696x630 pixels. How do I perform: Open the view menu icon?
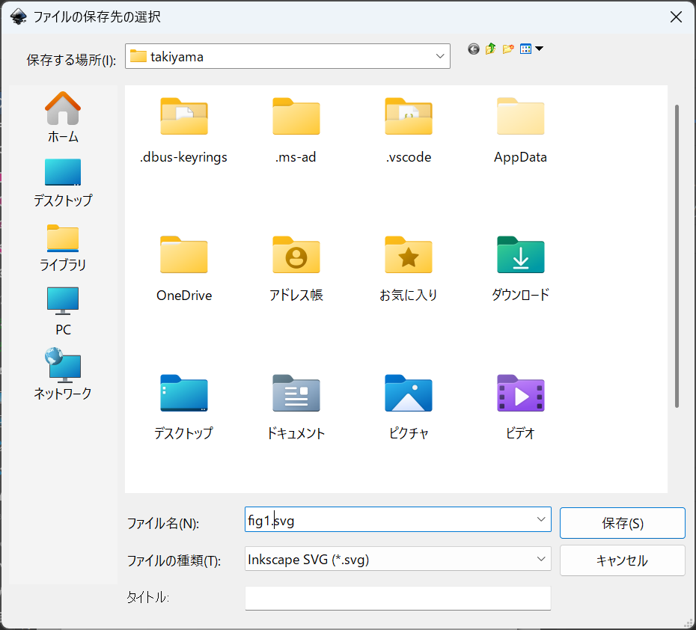(531, 49)
